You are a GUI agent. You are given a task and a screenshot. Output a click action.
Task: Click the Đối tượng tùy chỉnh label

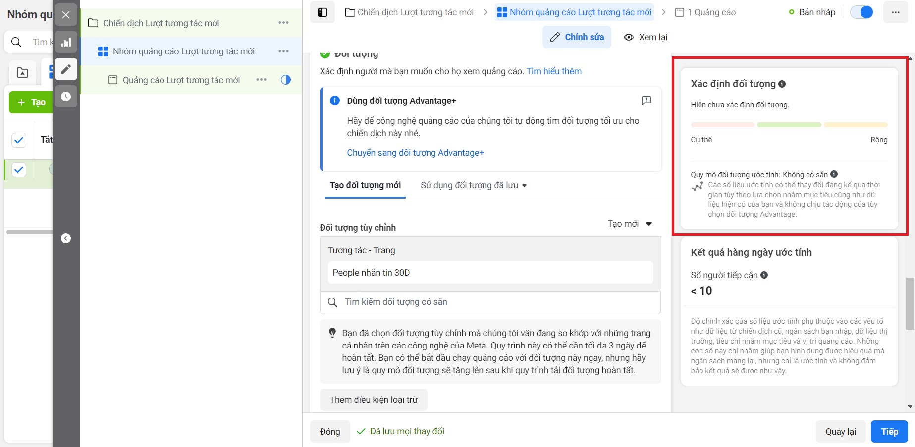pyautogui.click(x=358, y=228)
